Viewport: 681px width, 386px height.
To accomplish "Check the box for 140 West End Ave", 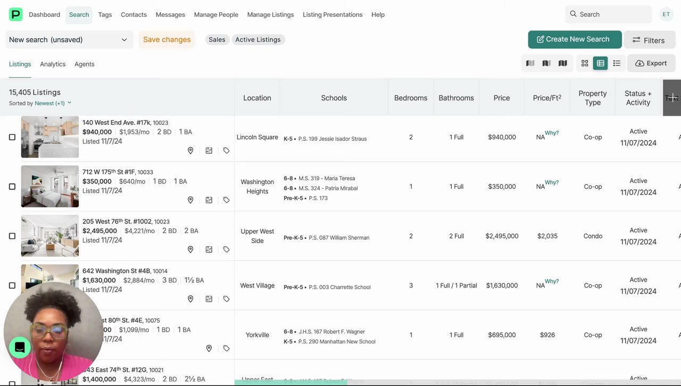I will click(x=12, y=137).
